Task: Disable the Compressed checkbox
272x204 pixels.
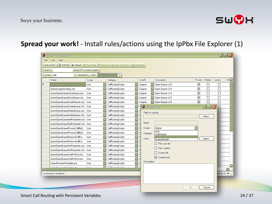Action: [156, 157]
